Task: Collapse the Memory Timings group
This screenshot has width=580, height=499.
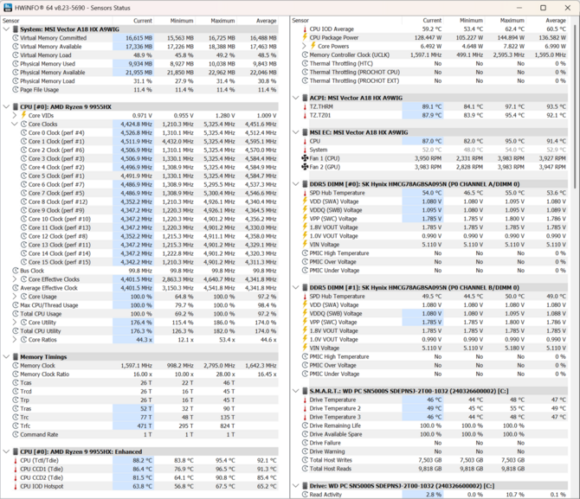Action: 6,357
